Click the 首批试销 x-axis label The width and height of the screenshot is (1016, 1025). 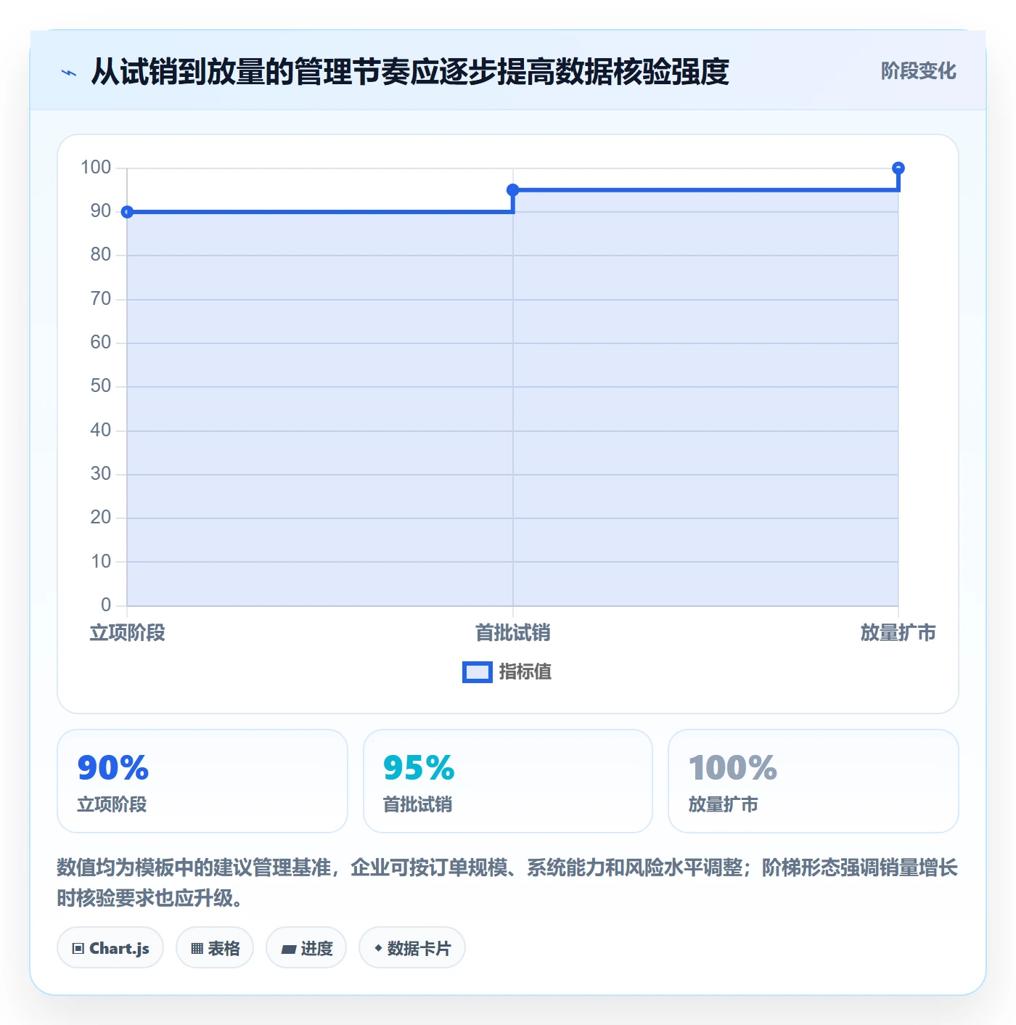pyautogui.click(x=513, y=633)
